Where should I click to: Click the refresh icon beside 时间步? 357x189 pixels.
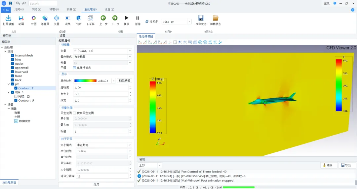(147, 21)
